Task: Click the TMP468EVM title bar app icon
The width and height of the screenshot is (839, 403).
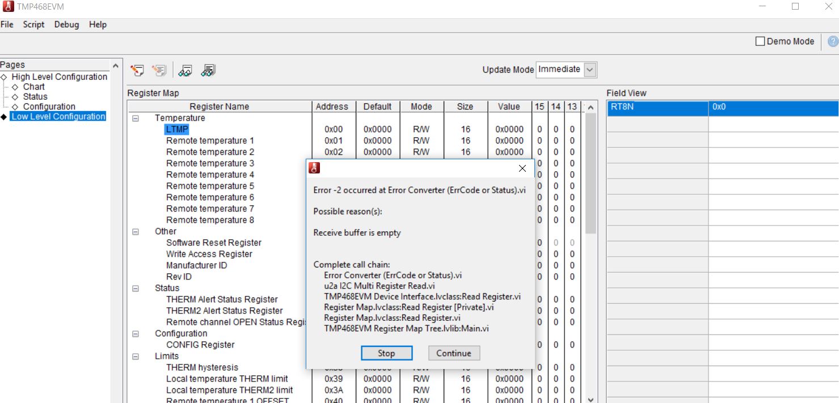Action: pyautogui.click(x=7, y=7)
